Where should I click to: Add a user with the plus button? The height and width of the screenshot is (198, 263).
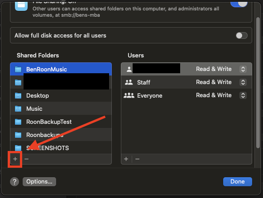tap(126, 159)
